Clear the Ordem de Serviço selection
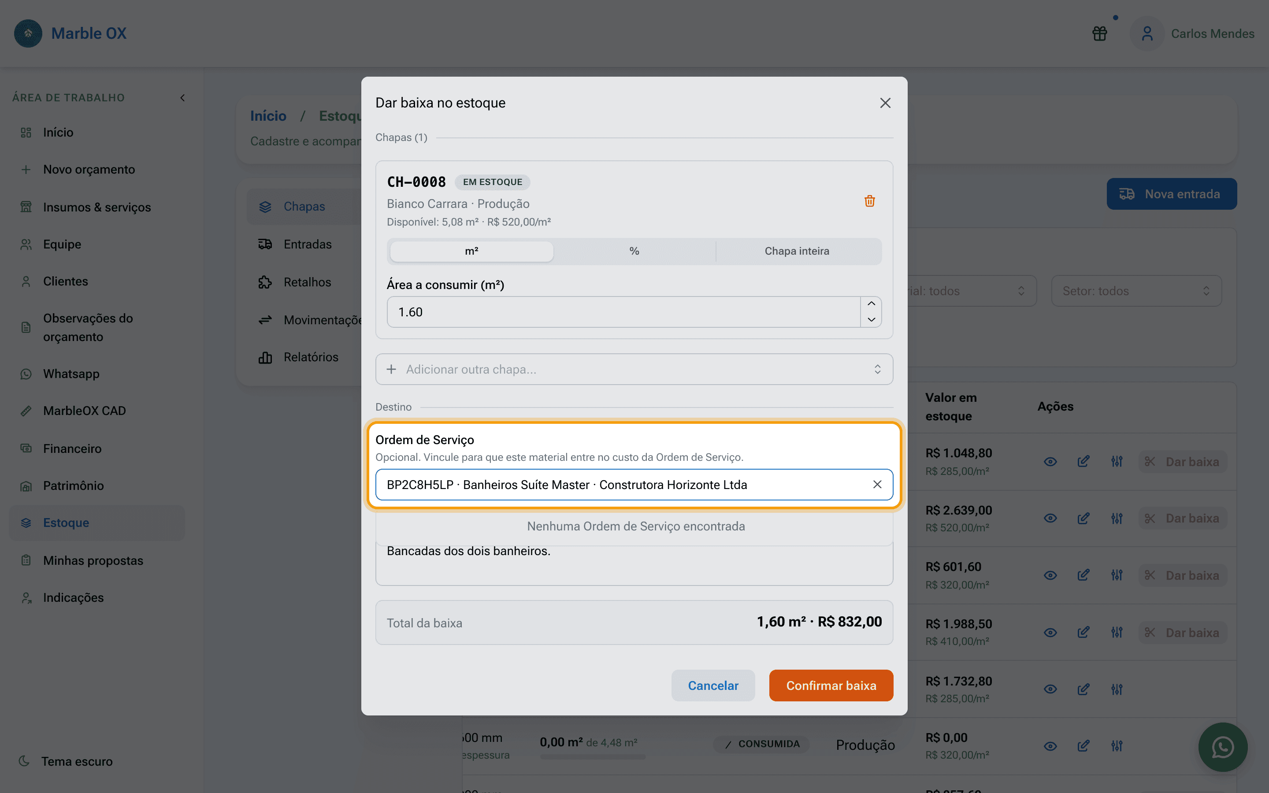The height and width of the screenshot is (793, 1269). pyautogui.click(x=877, y=485)
